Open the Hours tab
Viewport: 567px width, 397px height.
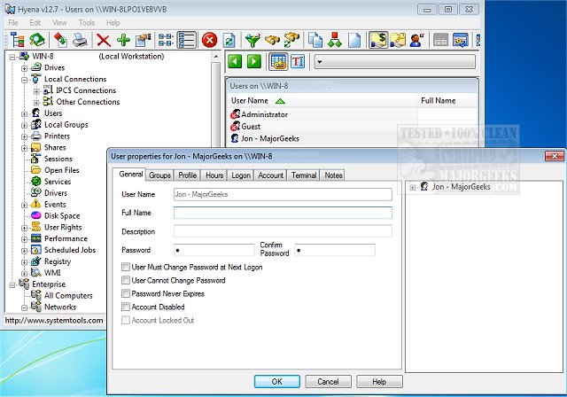[214, 175]
